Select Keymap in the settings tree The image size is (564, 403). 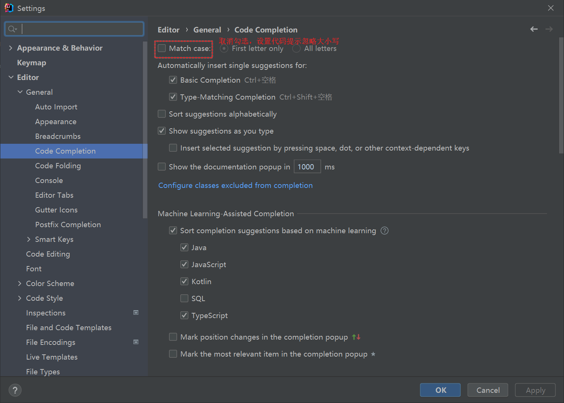(31, 63)
